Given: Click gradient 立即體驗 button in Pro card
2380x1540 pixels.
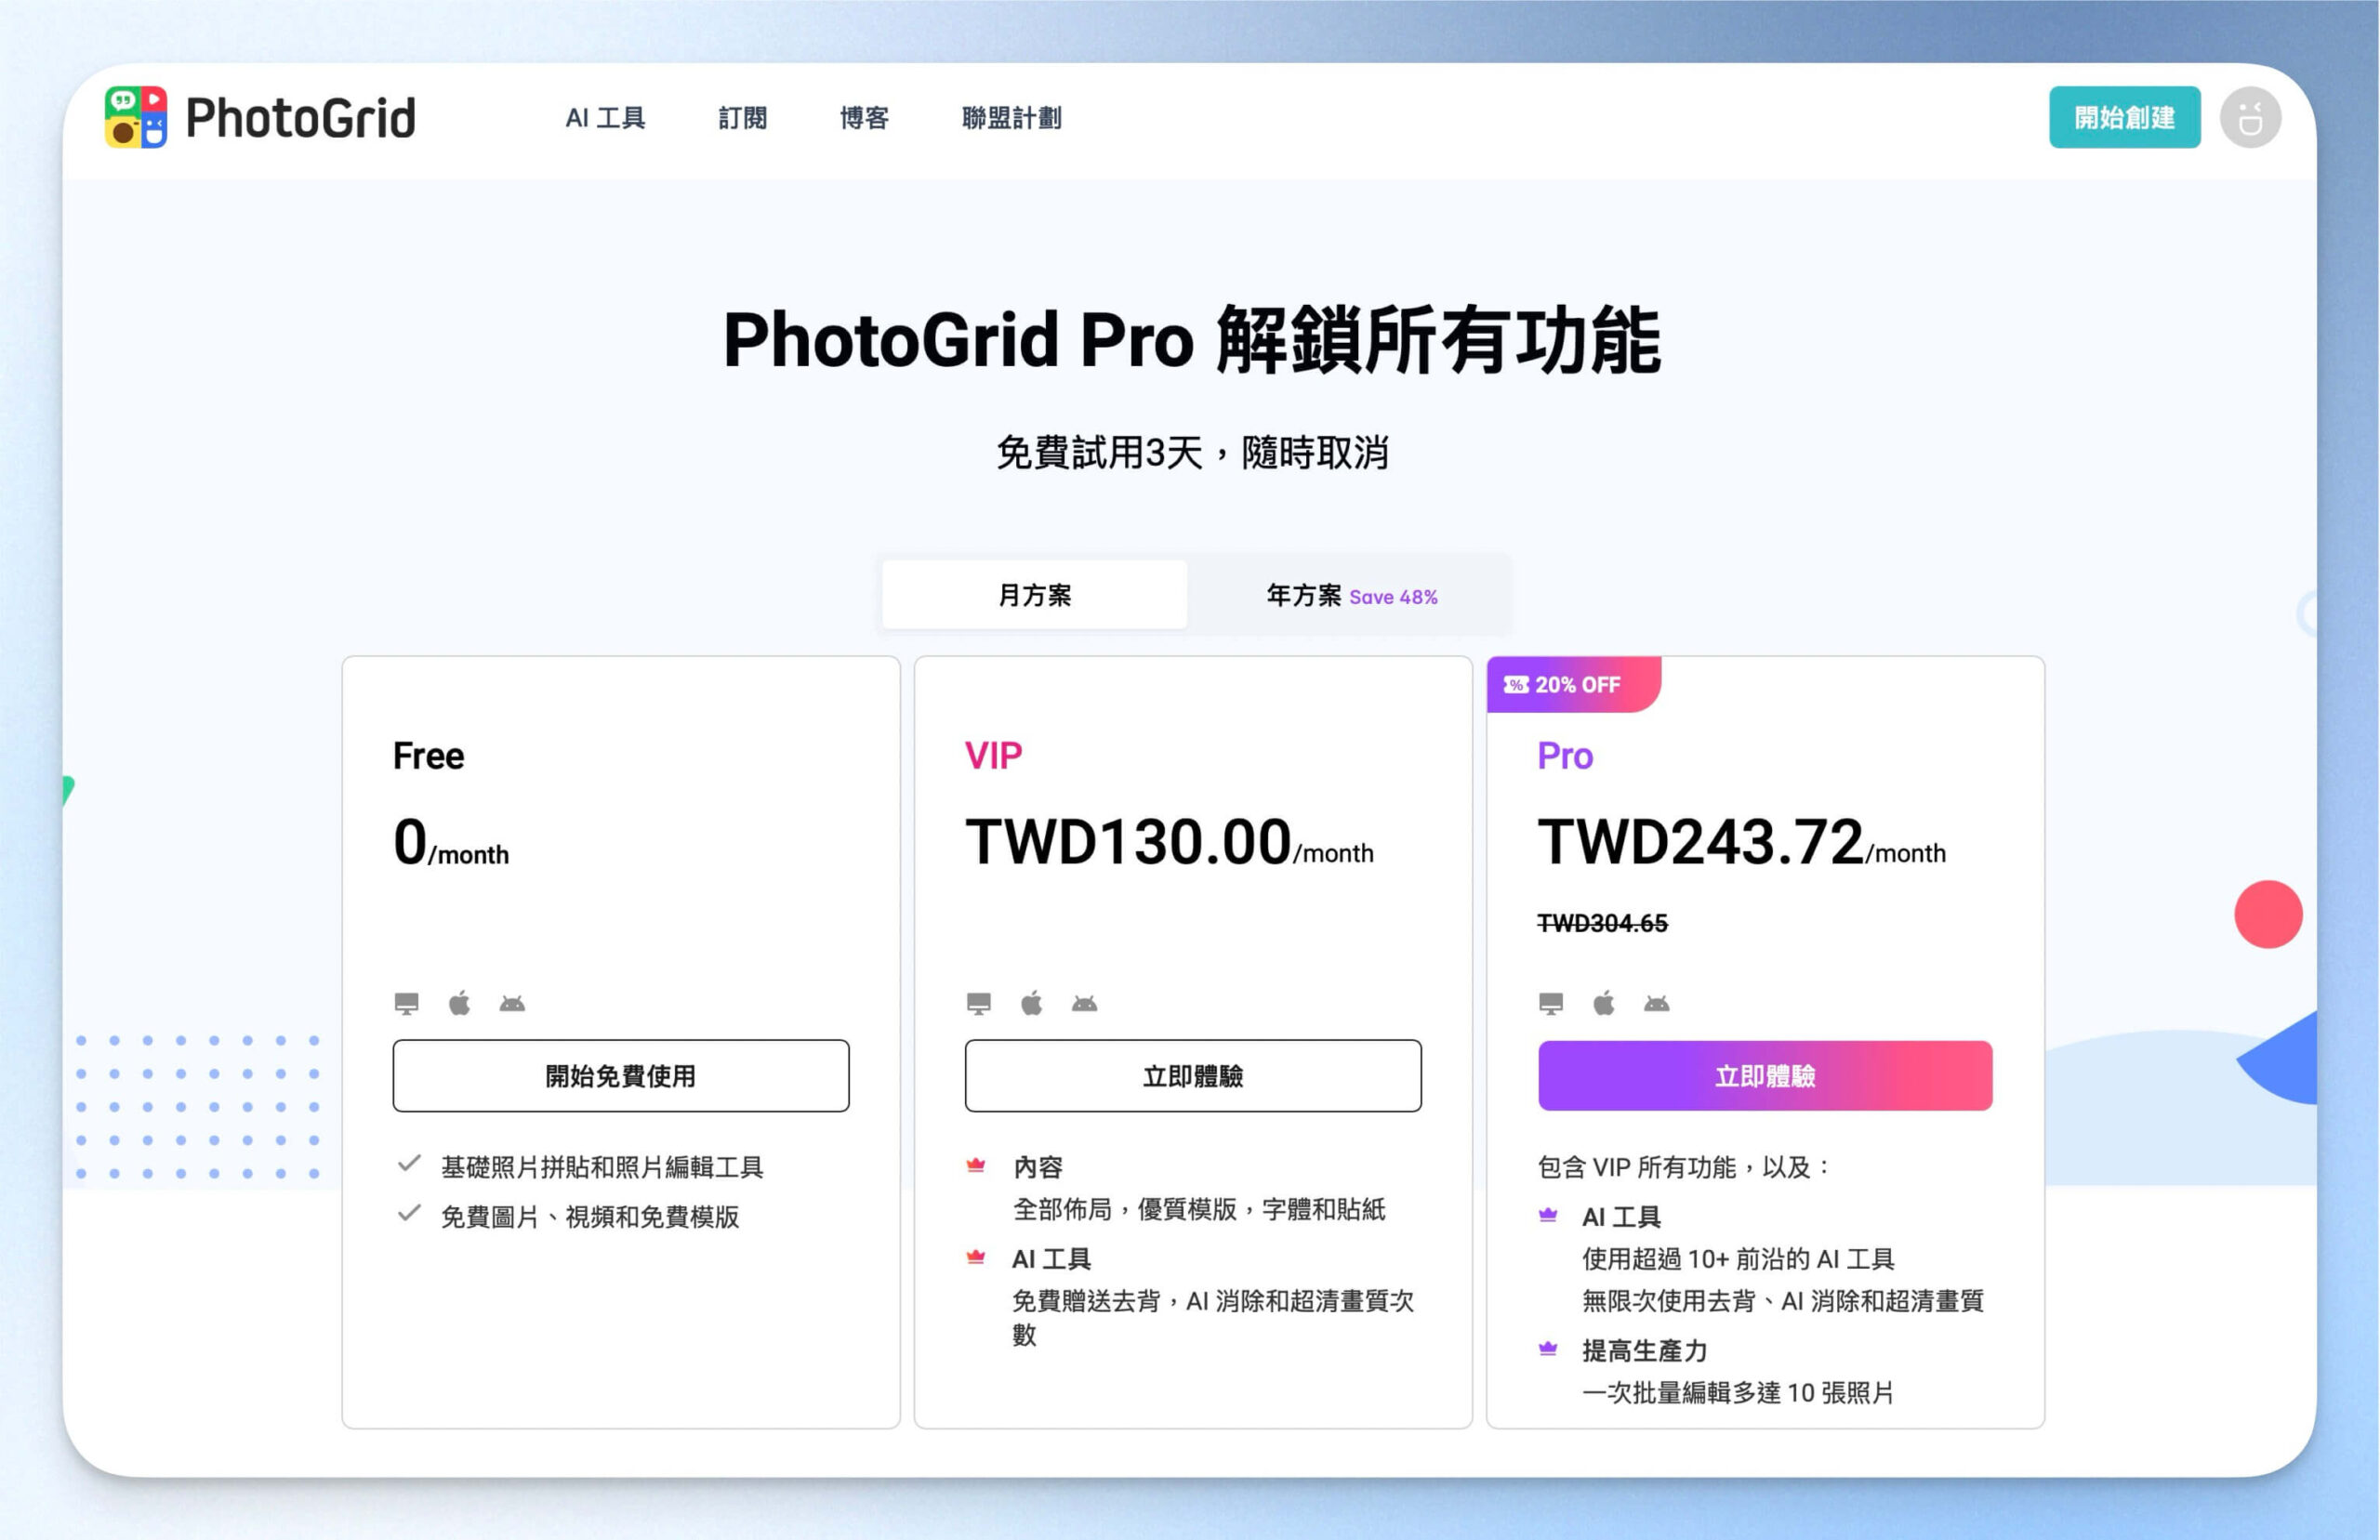Looking at the screenshot, I should click(1765, 1076).
